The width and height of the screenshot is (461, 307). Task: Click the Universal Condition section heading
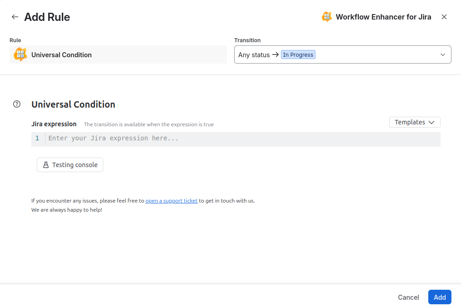tap(73, 104)
